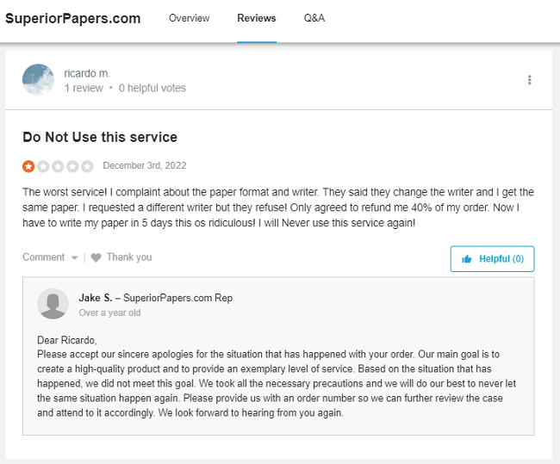Click the Thank you link

(x=128, y=257)
